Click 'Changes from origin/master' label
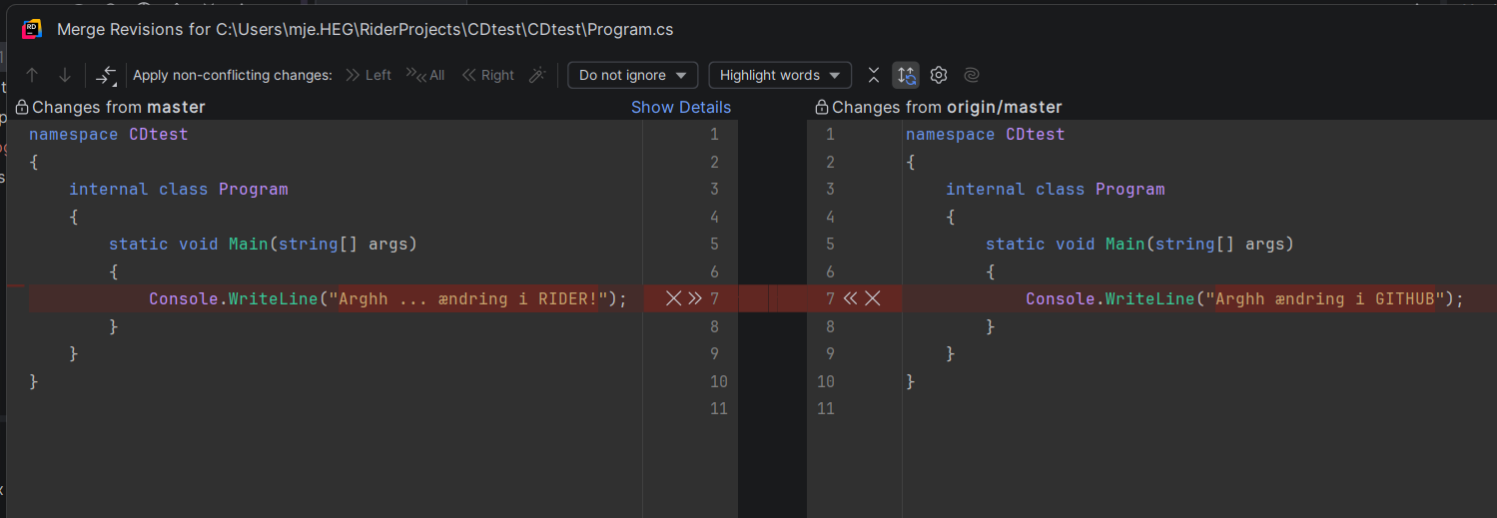The image size is (1497, 518). [x=947, y=107]
